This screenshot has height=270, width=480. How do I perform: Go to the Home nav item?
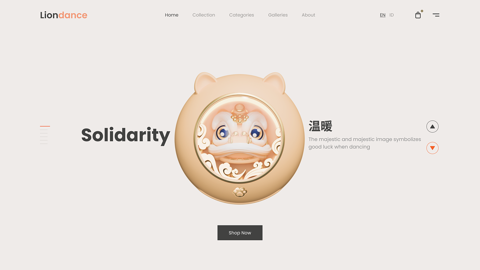click(x=171, y=15)
